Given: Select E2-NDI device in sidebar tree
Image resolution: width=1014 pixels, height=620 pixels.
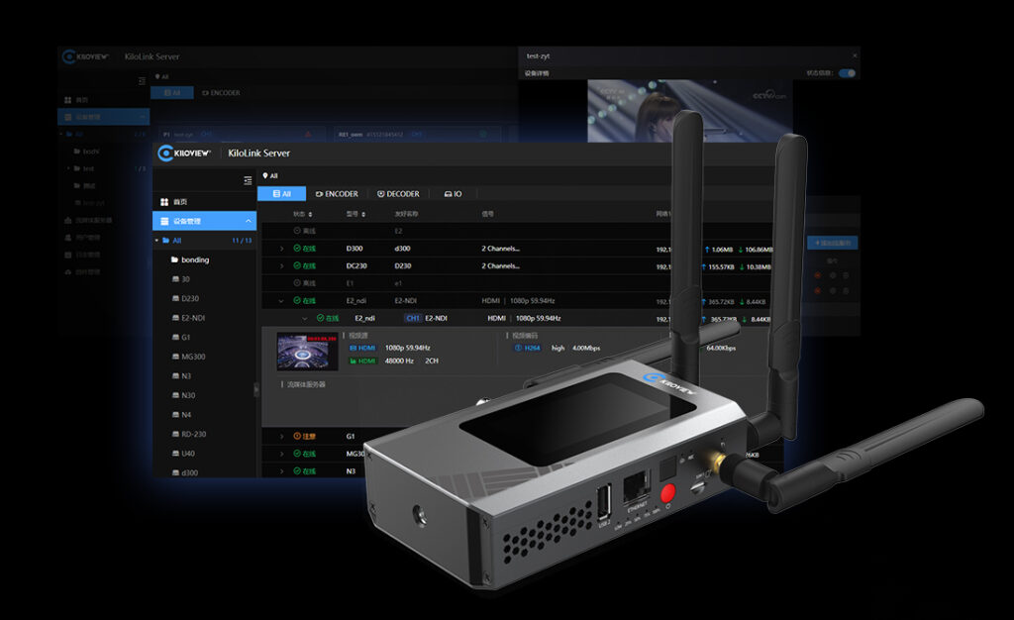Looking at the screenshot, I should [x=189, y=318].
